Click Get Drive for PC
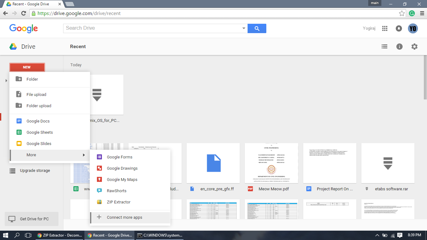Image resolution: width=427 pixels, height=240 pixels. point(31,219)
